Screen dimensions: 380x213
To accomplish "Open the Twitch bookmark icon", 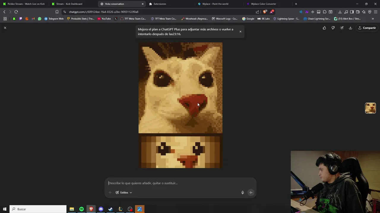I will click(x=20, y=19).
